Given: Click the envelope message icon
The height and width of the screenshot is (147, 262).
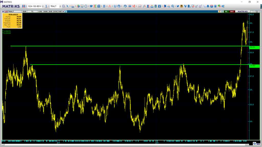Looking at the screenshot, I should pyautogui.click(x=212, y=6).
